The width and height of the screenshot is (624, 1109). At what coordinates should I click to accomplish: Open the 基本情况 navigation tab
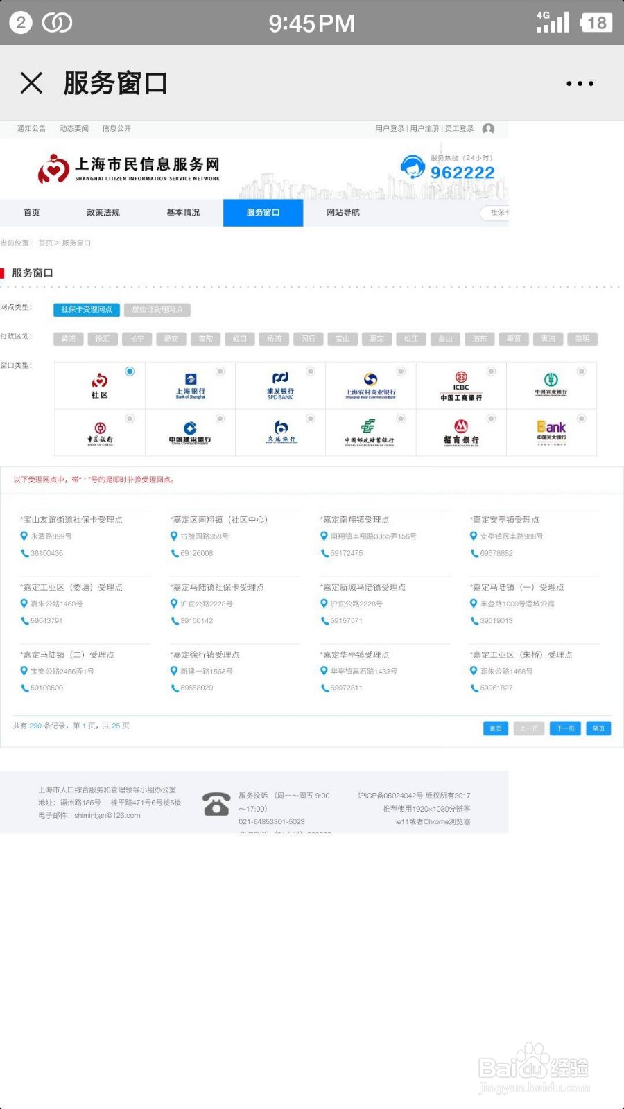183,213
